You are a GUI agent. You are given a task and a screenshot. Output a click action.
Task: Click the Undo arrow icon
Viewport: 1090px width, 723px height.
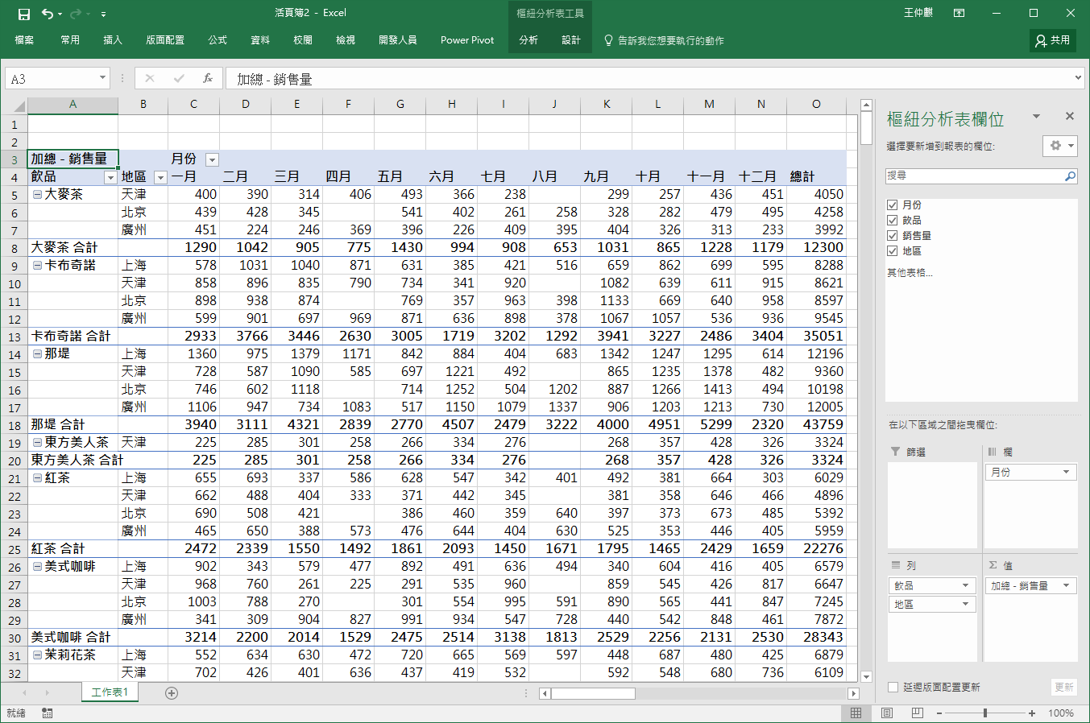click(x=48, y=14)
